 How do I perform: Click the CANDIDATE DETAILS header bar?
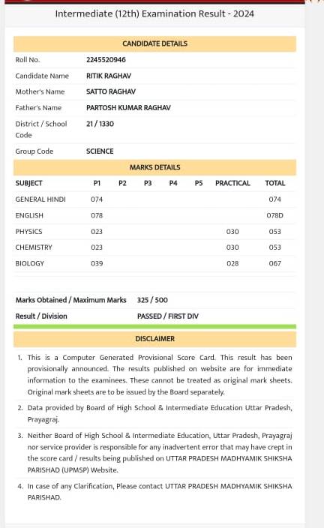(x=154, y=43)
